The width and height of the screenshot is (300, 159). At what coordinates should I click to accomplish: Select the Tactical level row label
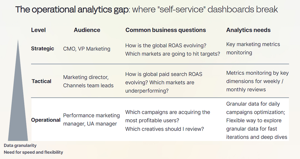tap(42, 81)
